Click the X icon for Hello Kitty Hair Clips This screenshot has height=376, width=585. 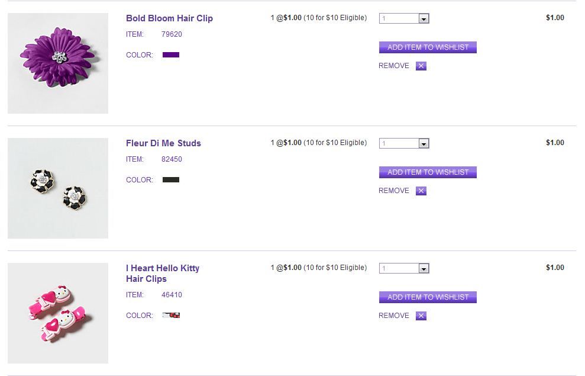point(421,316)
